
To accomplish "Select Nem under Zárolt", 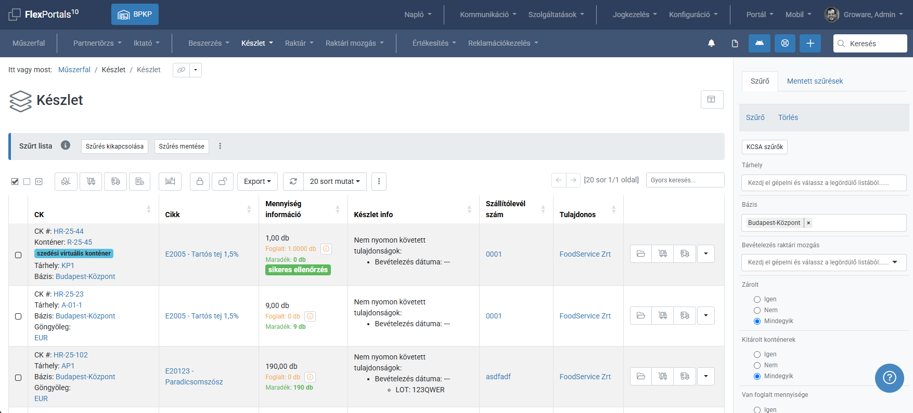I will [x=757, y=310].
